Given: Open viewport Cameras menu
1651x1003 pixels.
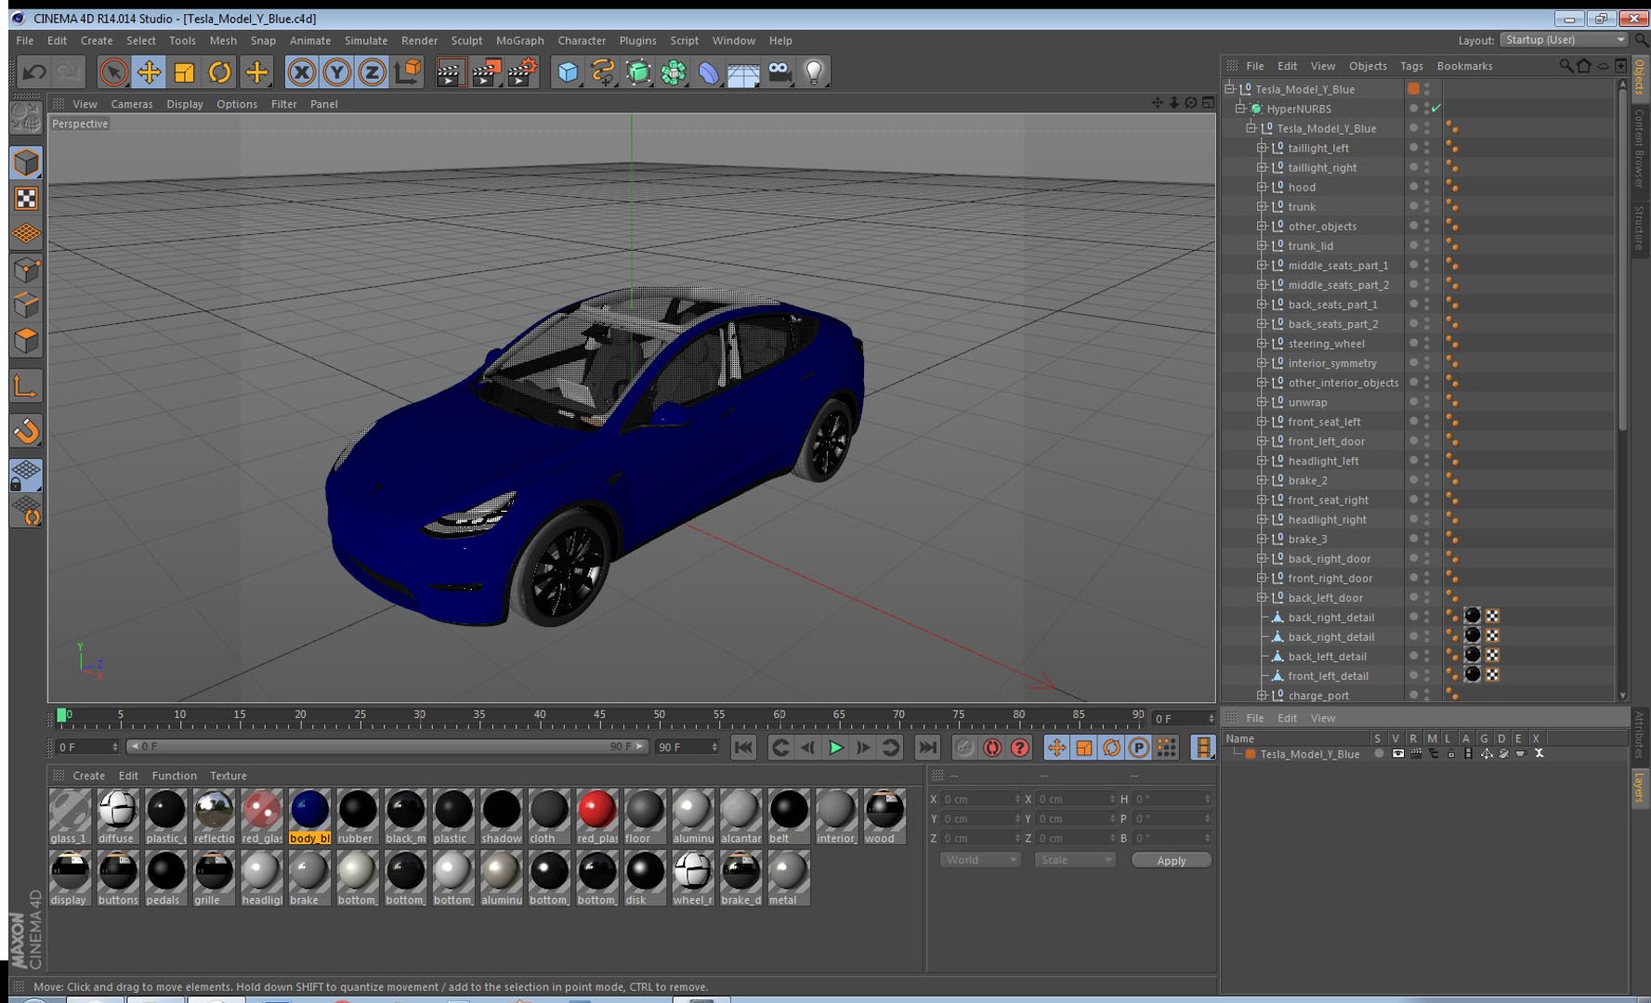Looking at the screenshot, I should pyautogui.click(x=132, y=104).
